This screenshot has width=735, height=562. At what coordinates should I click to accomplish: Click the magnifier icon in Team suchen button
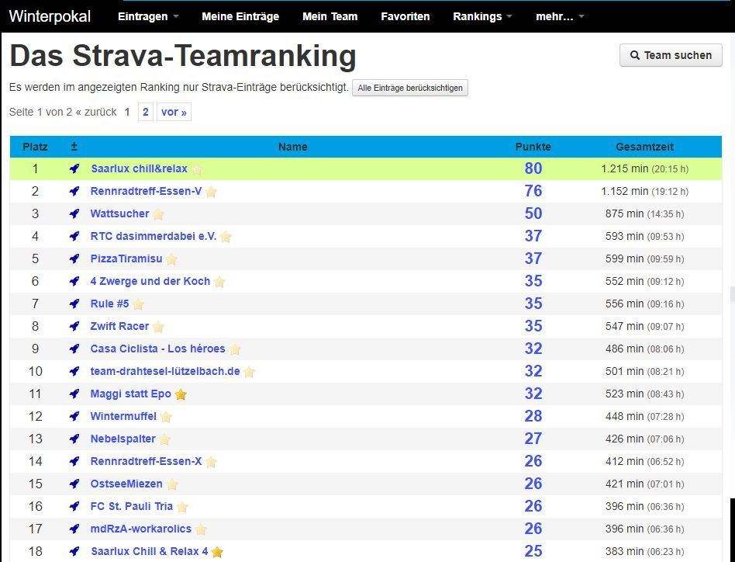click(635, 56)
